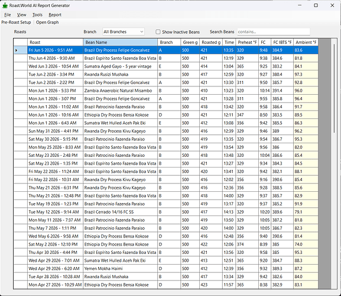This screenshot has width=341, height=296.
Task: Click into the Search Beans field
Action: (x=274, y=32)
